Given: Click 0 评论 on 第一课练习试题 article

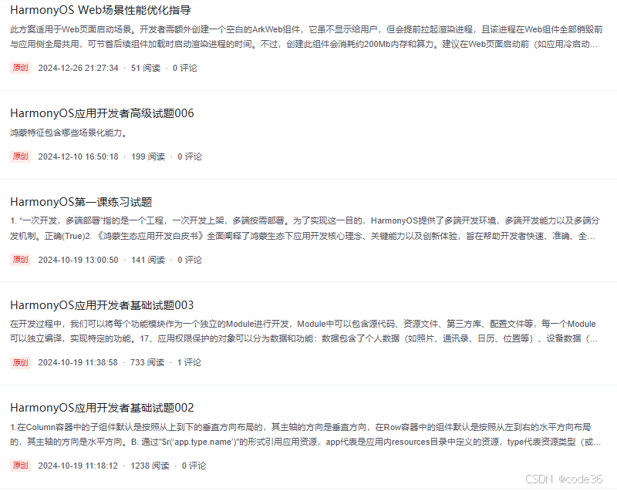Looking at the screenshot, I should click(x=190, y=260).
